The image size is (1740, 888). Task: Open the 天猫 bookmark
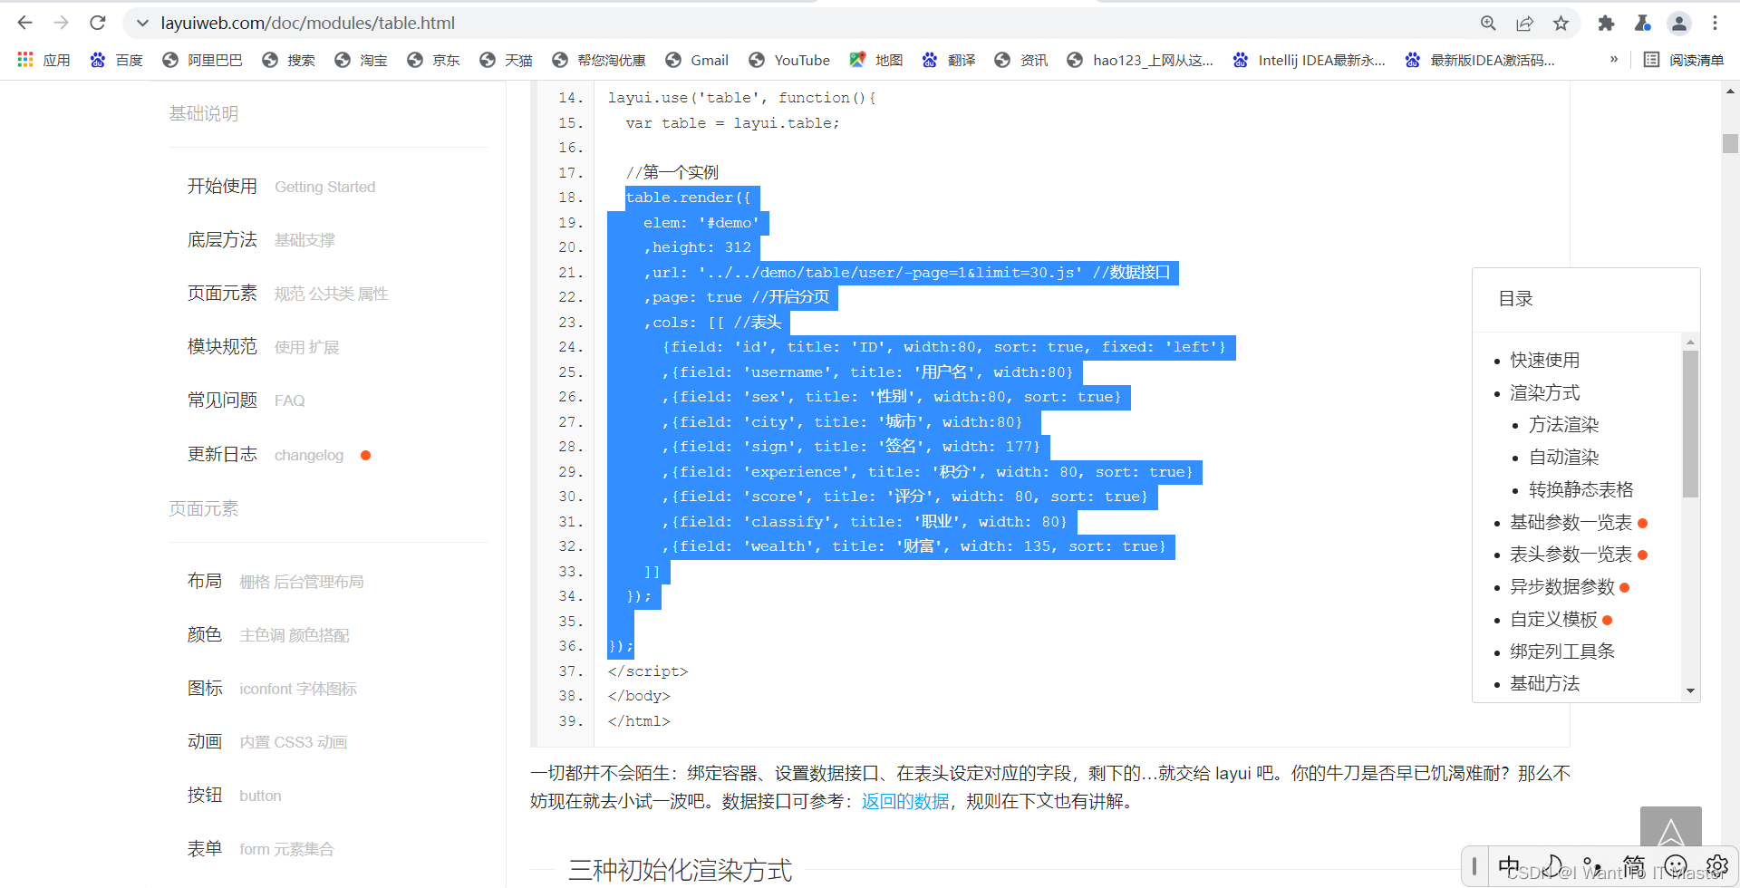pyautogui.click(x=506, y=60)
